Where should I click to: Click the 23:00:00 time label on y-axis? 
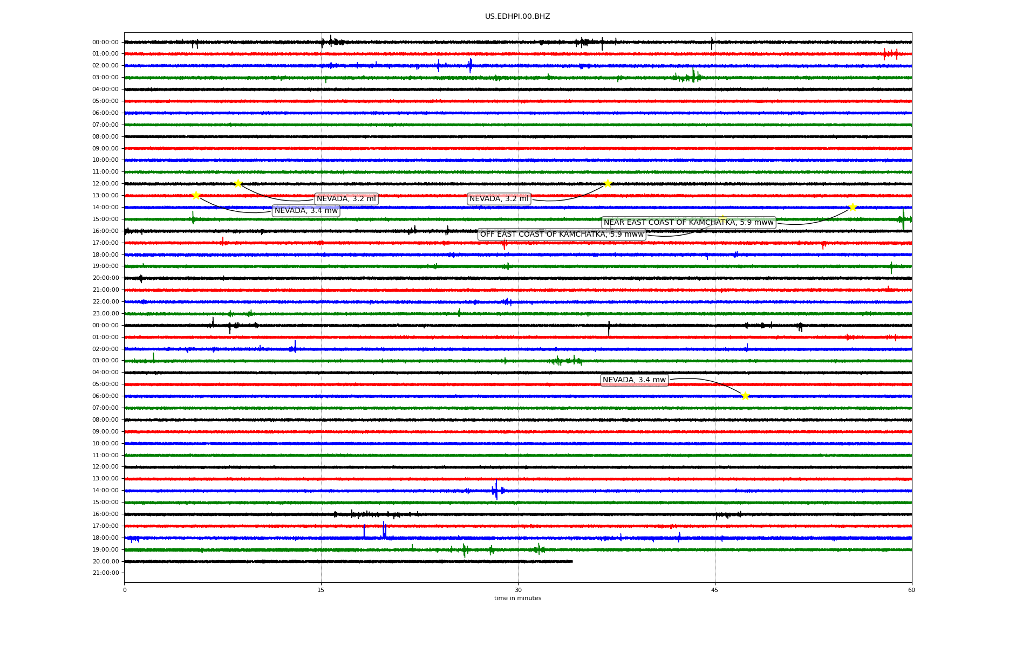(105, 313)
